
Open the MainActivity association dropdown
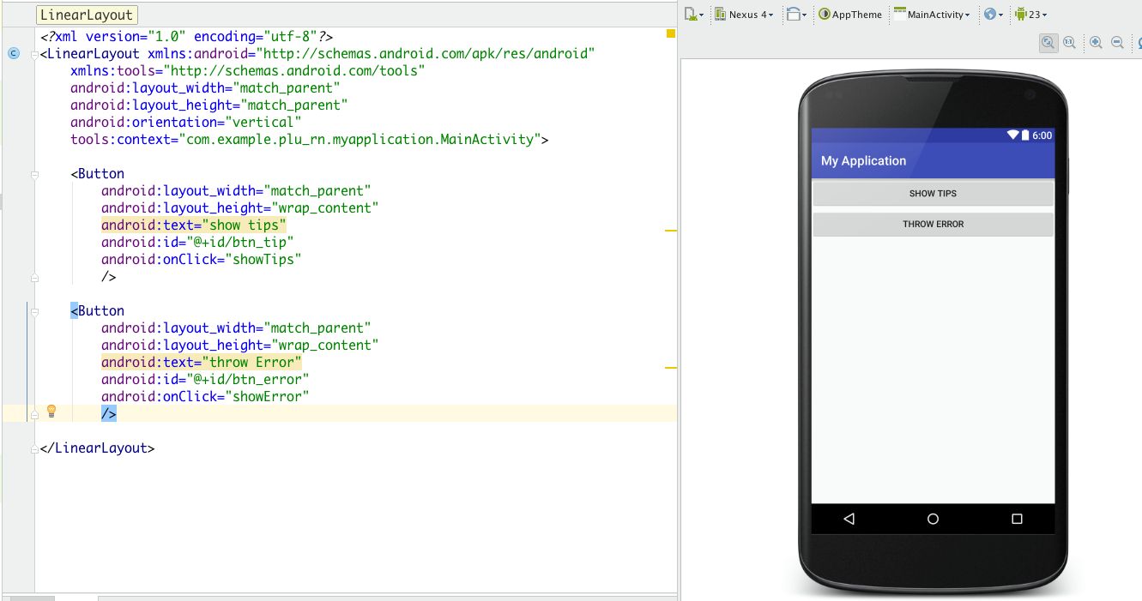tap(932, 15)
